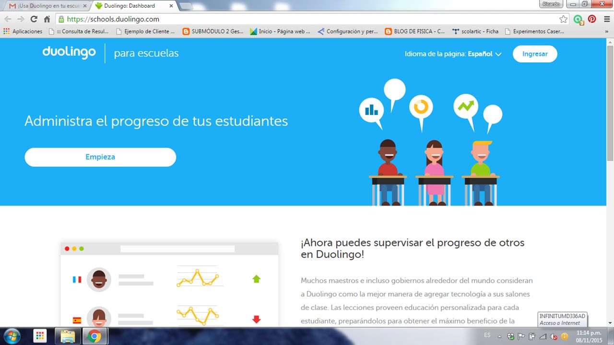Screen dimensions: 614x345
Task: Click the Duolingo logo
Action: click(x=69, y=53)
